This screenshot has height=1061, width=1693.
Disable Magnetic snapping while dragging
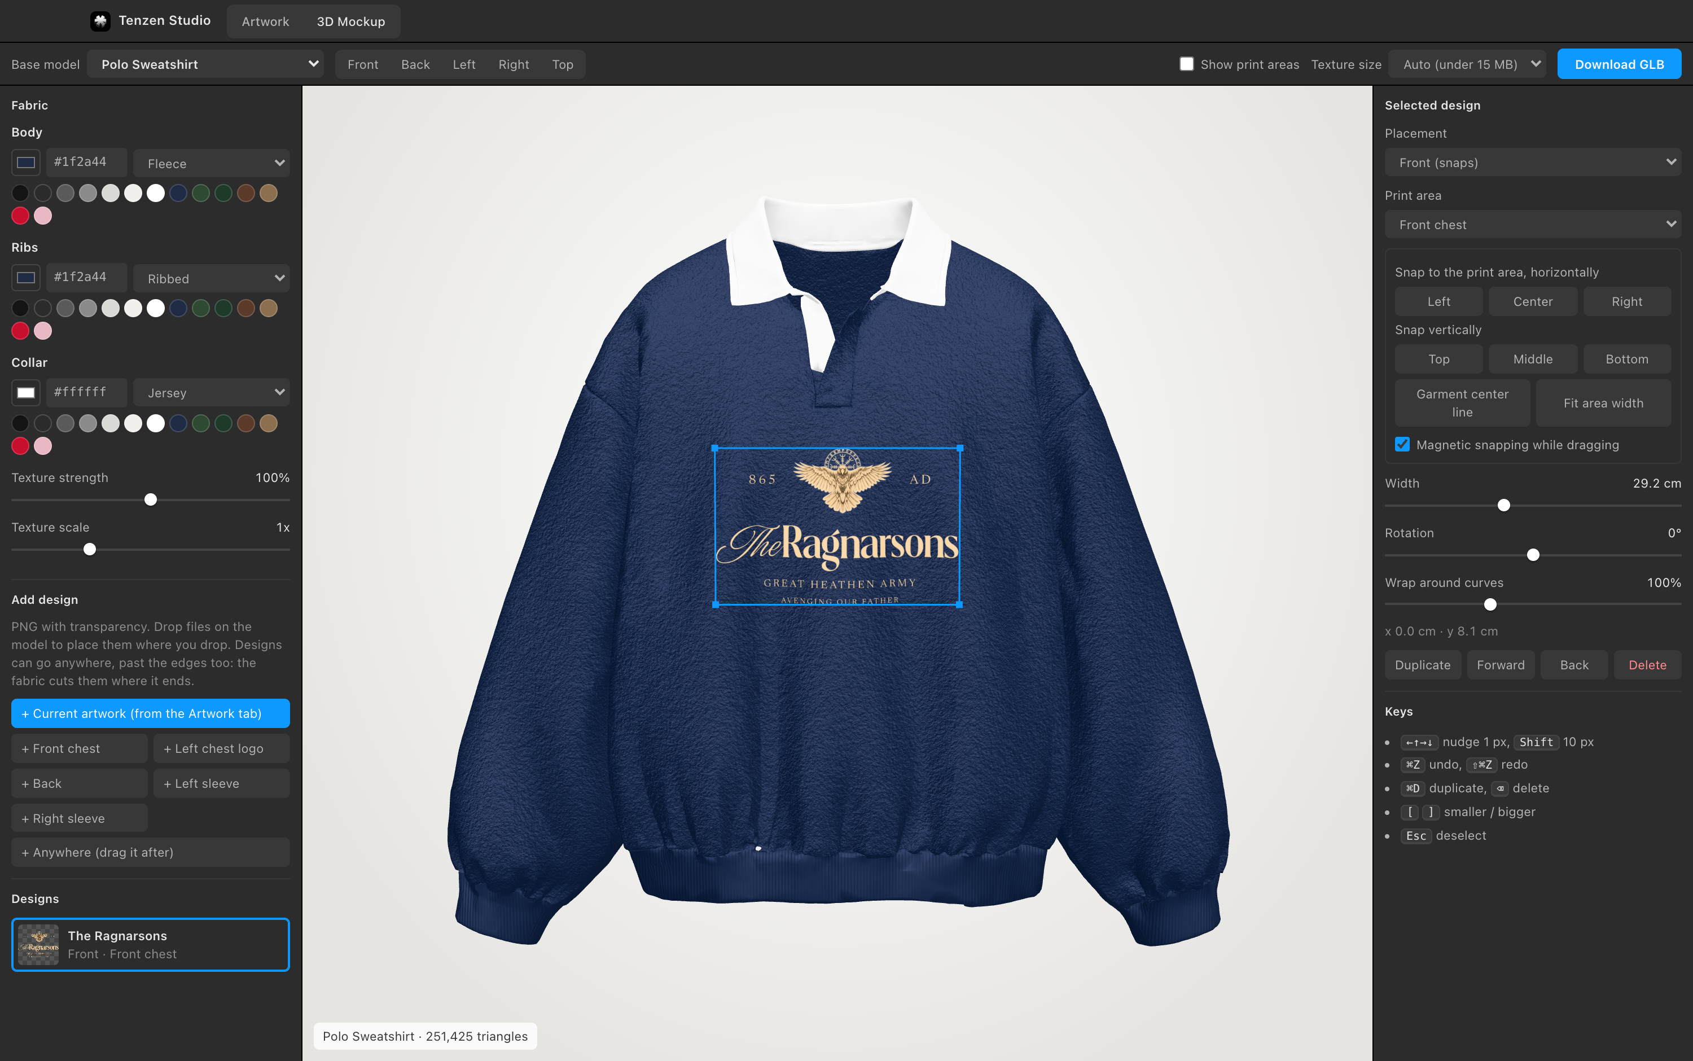pyautogui.click(x=1402, y=444)
